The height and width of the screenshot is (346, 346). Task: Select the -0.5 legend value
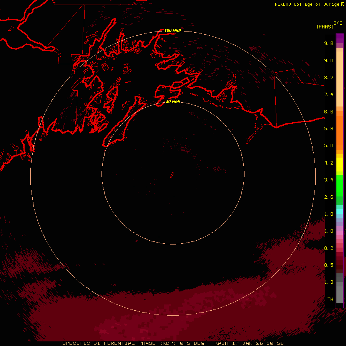pyautogui.click(x=327, y=265)
